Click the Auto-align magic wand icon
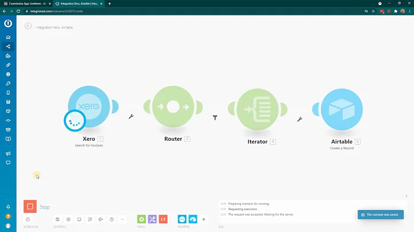 [90, 219]
